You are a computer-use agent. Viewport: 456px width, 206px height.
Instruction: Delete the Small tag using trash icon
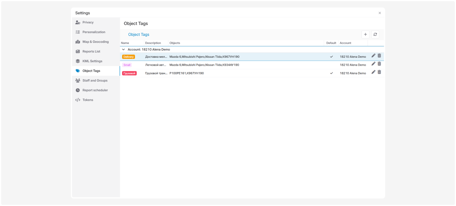(x=379, y=64)
